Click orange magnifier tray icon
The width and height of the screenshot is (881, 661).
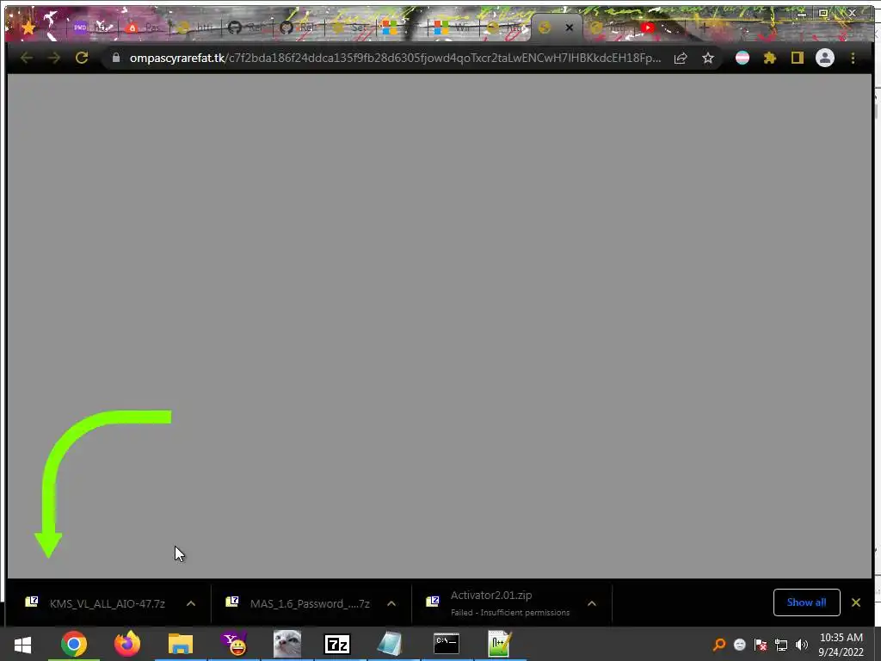(719, 645)
